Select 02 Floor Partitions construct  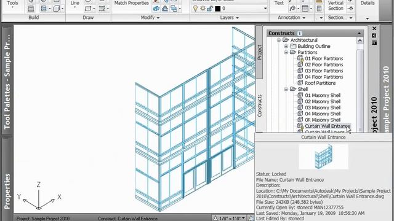(324, 64)
